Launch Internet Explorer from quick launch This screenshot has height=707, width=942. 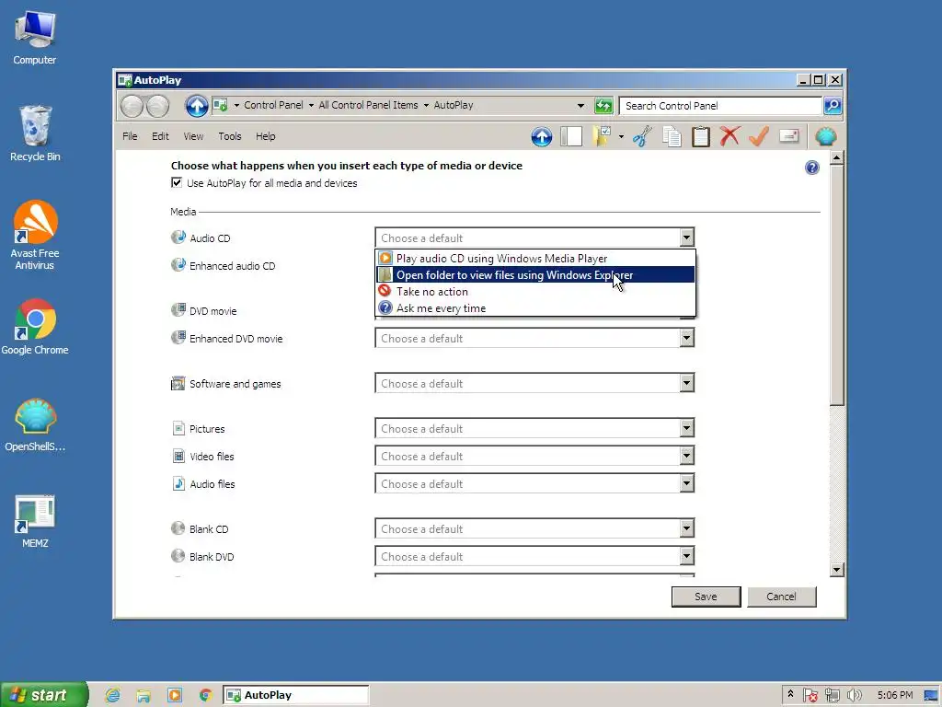112,695
